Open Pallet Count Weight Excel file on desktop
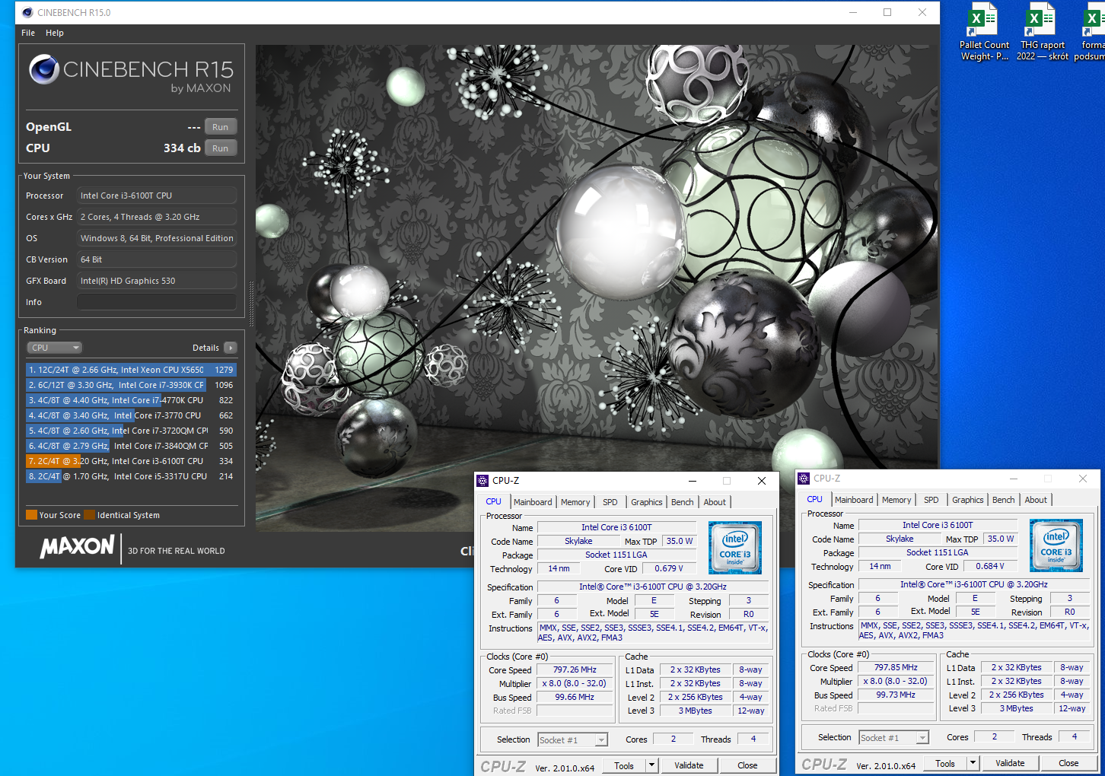This screenshot has width=1105, height=776. click(983, 32)
